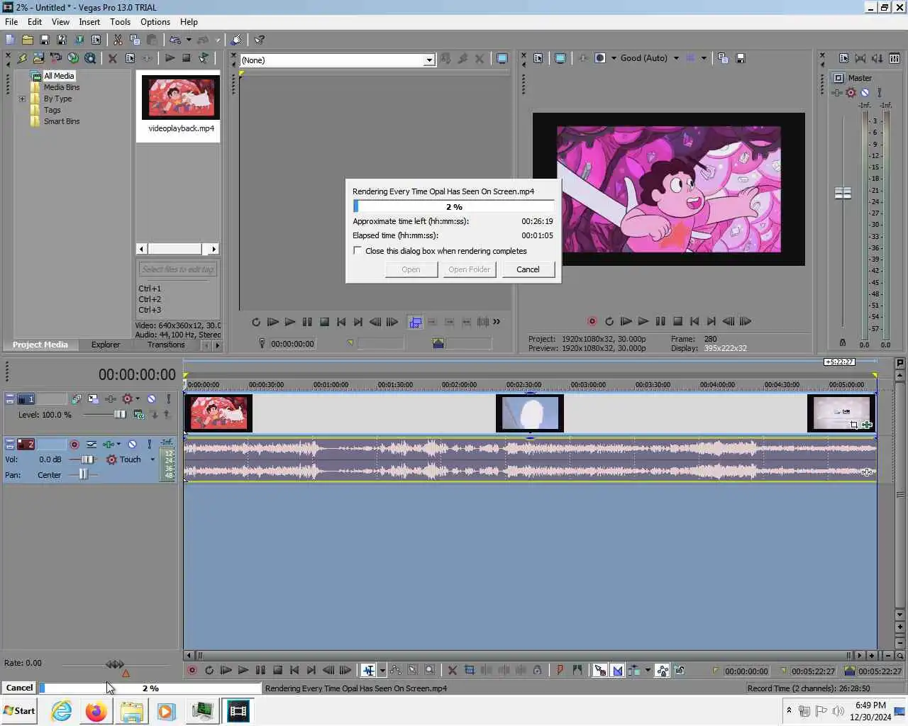The image size is (908, 726).
Task: Select Smart Bins in the media tree
Action: [x=62, y=121]
